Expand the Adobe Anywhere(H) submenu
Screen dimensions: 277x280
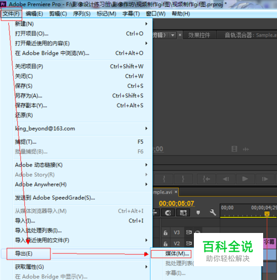82,184
